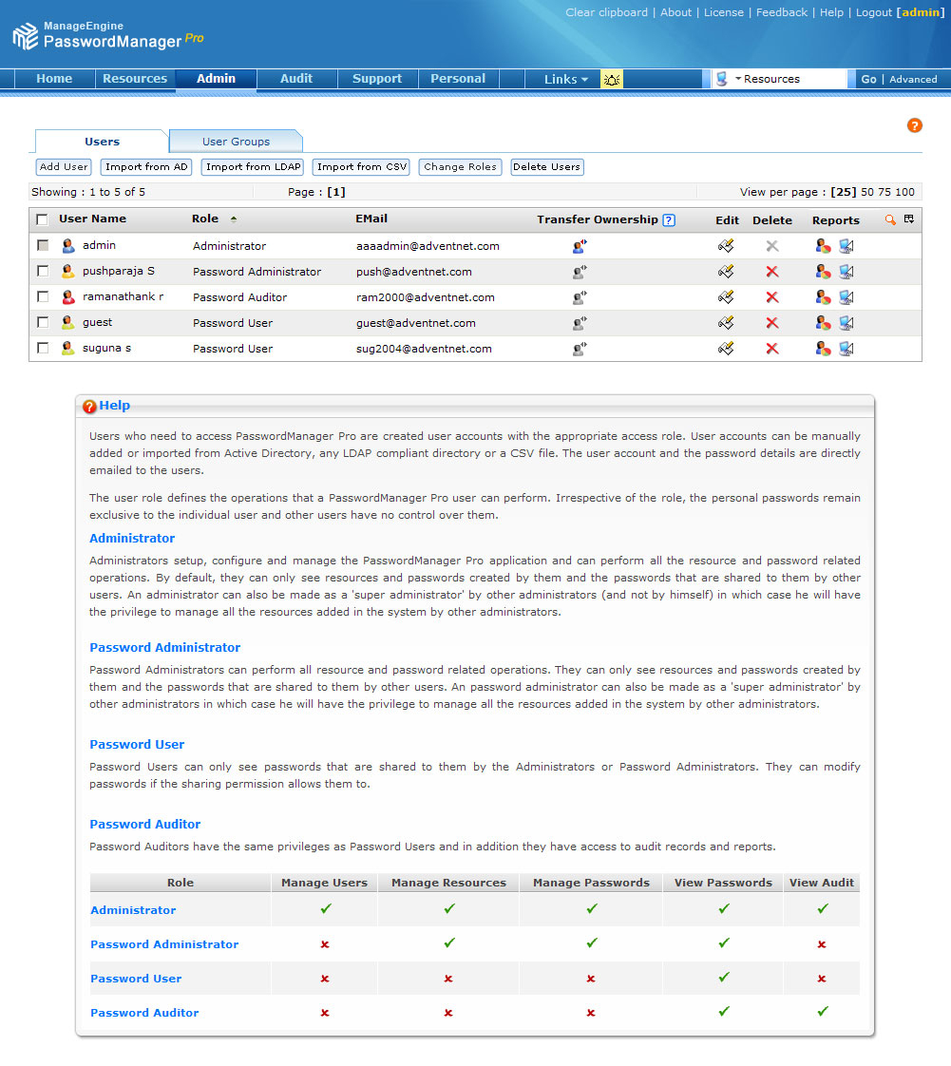The width and height of the screenshot is (951, 1066).
Task: Open resource report icon for ramanathank r
Action: pos(846,297)
